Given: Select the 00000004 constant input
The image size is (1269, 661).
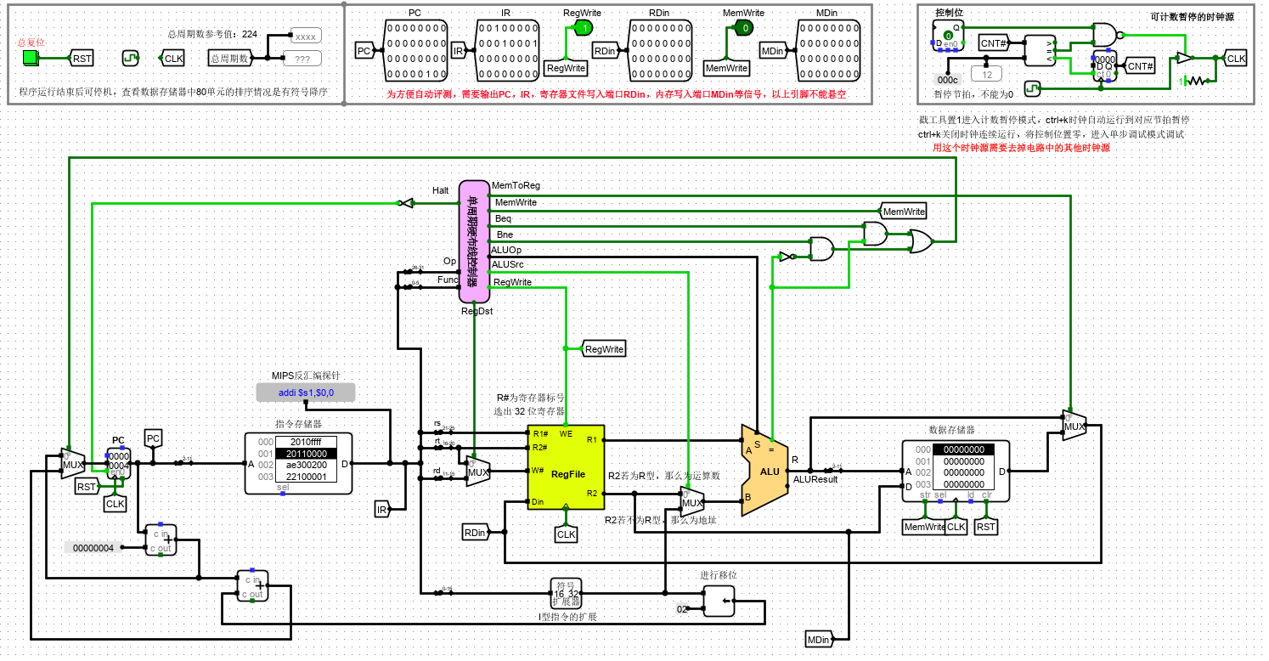Looking at the screenshot, I should 93,547.
